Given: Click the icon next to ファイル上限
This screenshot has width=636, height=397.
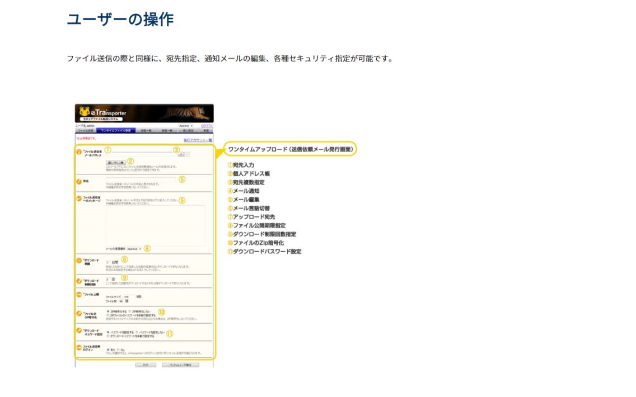Looking at the screenshot, I should pos(79,295).
